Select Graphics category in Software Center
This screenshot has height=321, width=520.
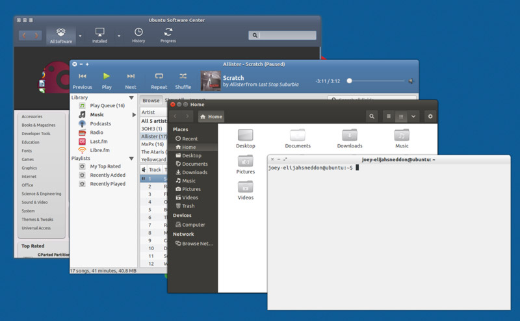click(29, 168)
